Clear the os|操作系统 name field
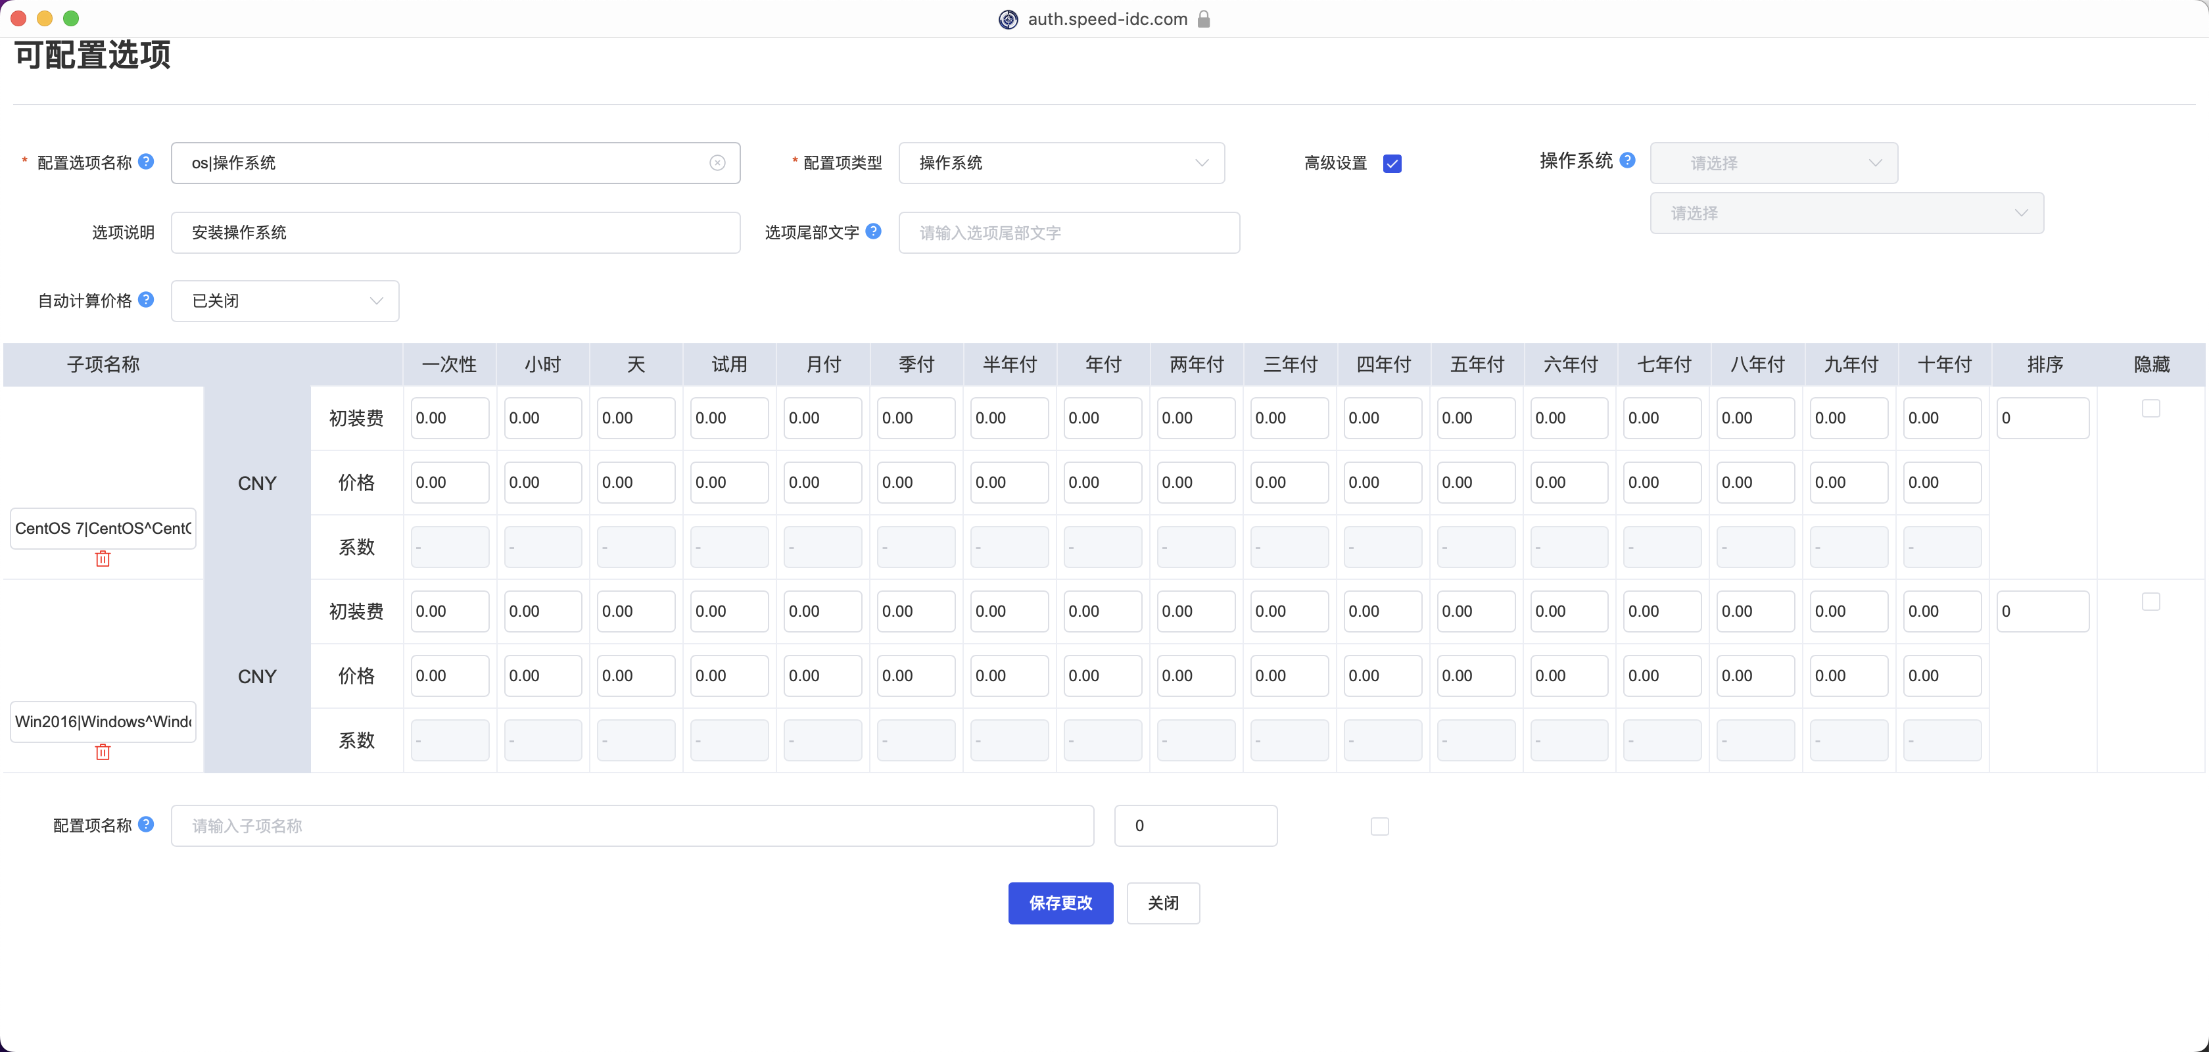This screenshot has width=2209, height=1052. click(717, 163)
